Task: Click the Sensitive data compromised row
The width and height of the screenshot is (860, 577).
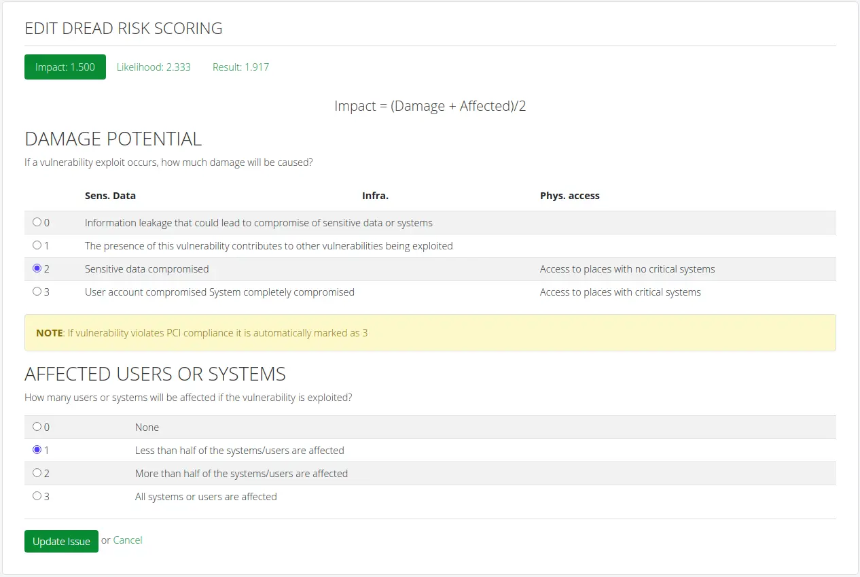Action: (x=146, y=268)
